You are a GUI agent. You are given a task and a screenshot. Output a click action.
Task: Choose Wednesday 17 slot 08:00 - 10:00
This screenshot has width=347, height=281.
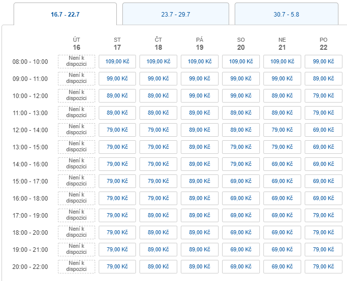[x=117, y=61]
